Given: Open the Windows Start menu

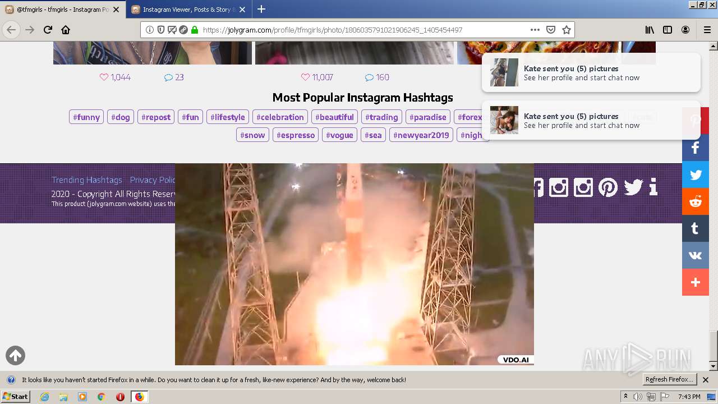Looking at the screenshot, I should (16, 397).
